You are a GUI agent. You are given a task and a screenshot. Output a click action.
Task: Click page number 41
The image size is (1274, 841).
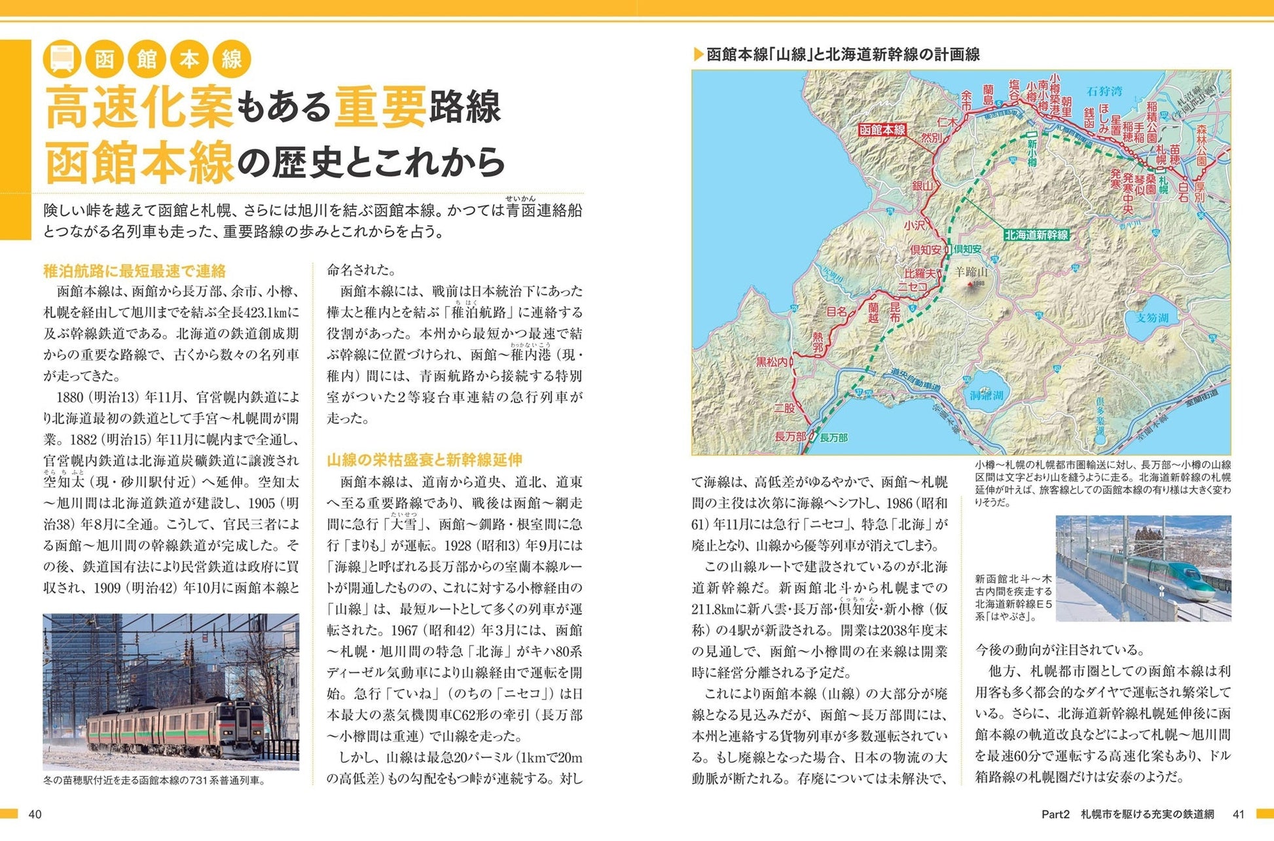pos(1238,814)
